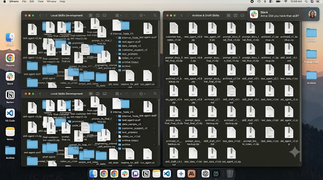Expand customer_support_v2 folder in lower window list
The height and width of the screenshot is (180, 323).
click(117, 128)
